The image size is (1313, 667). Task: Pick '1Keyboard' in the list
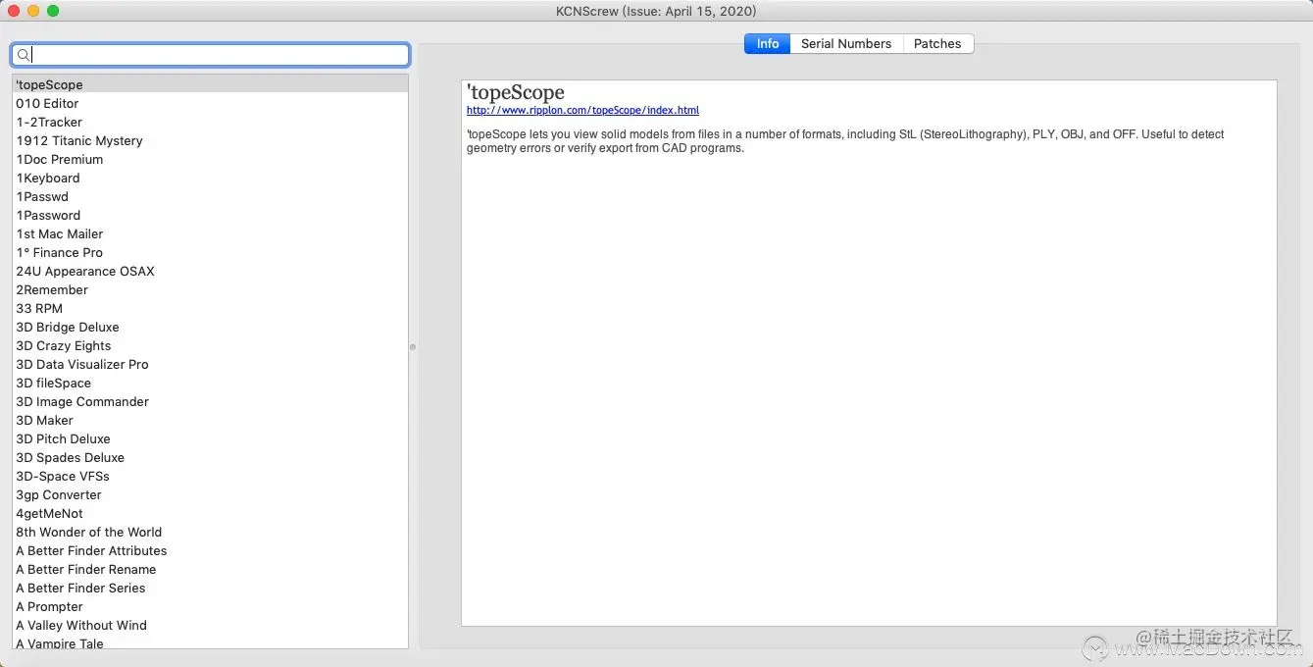point(210,178)
